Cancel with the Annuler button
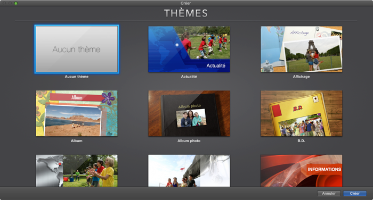This screenshot has width=373, height=200. click(329, 193)
